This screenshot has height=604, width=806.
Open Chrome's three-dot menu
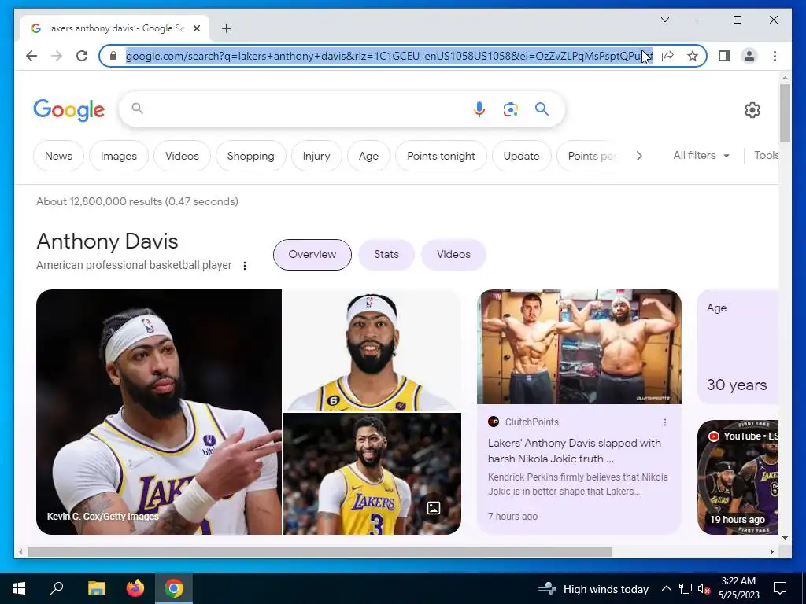(x=775, y=56)
